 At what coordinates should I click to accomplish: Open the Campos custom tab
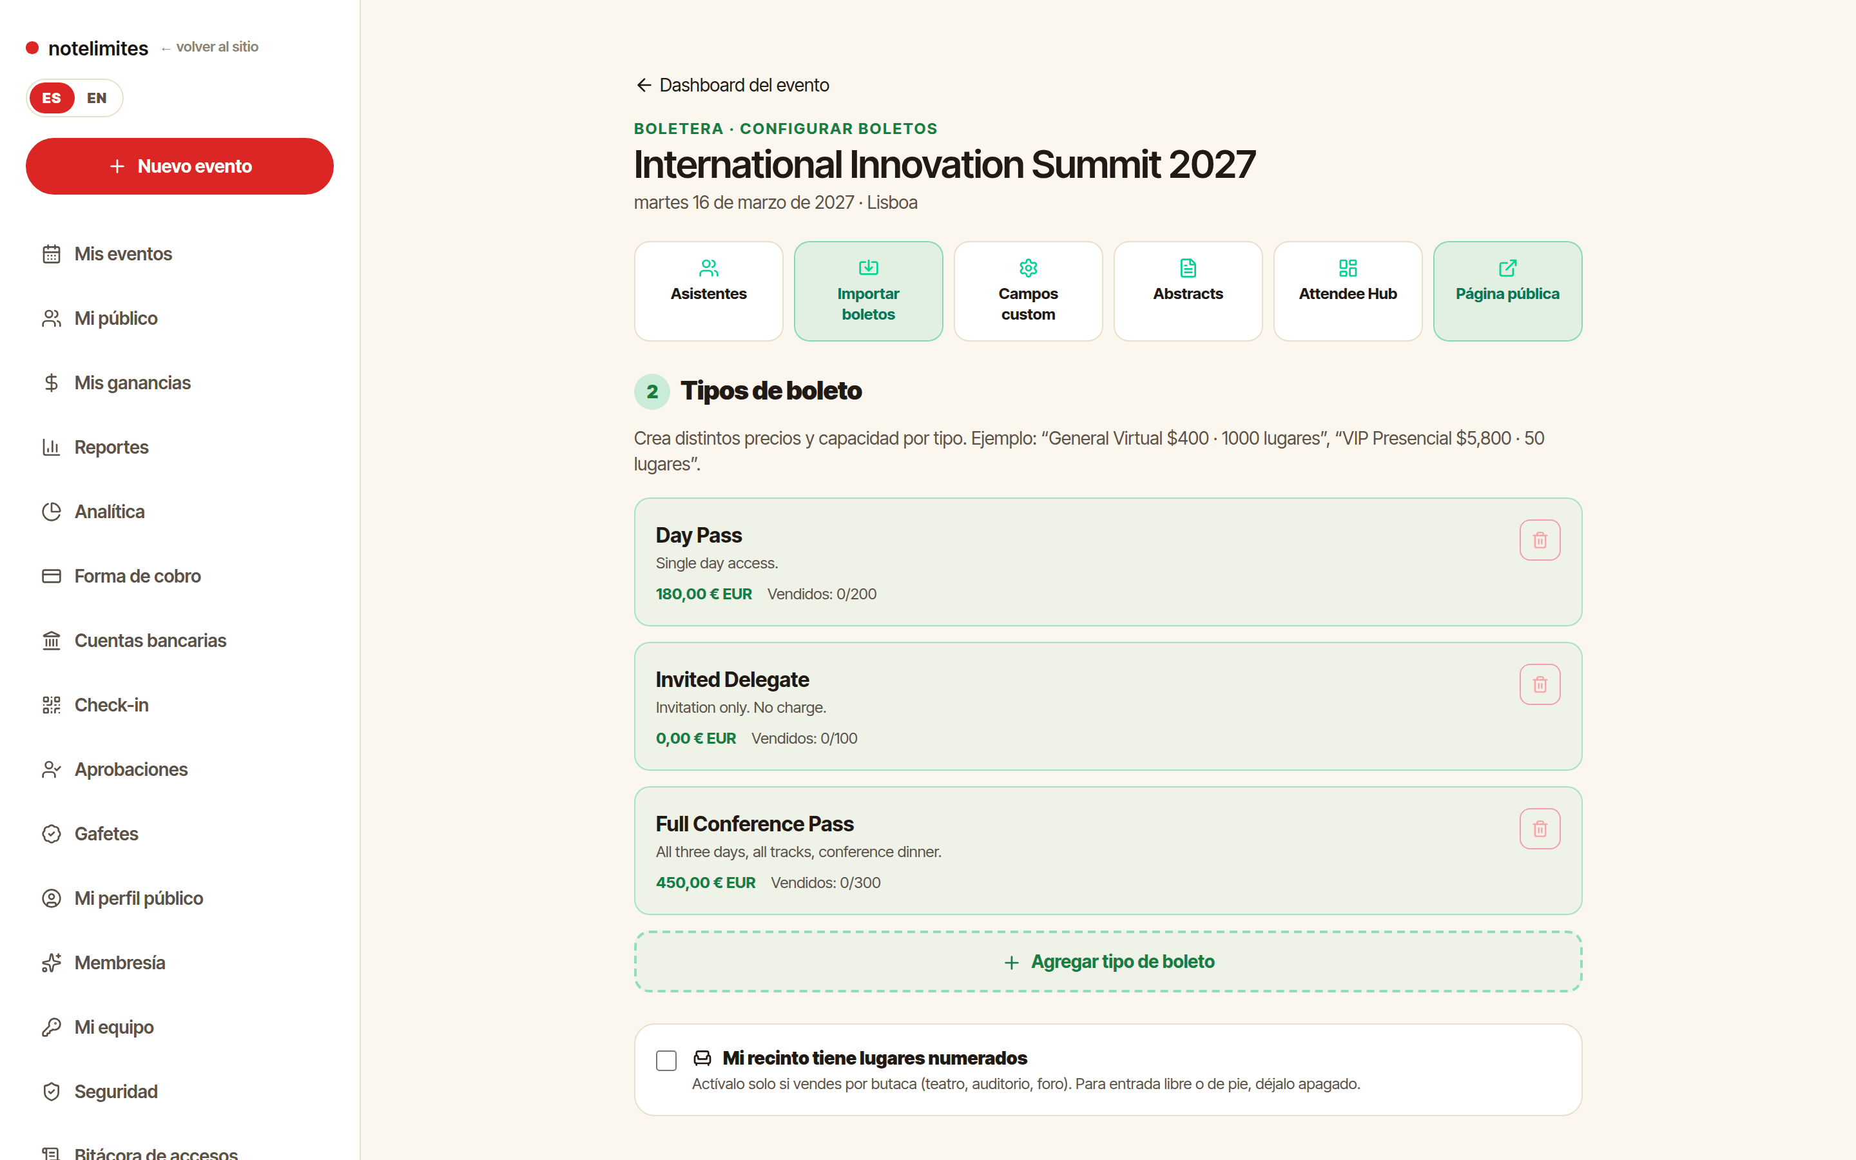pyautogui.click(x=1028, y=291)
